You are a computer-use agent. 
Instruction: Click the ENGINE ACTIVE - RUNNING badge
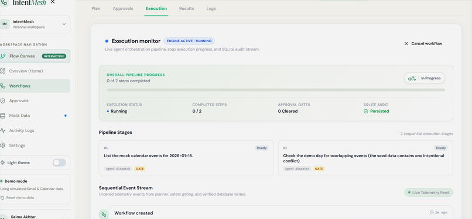(189, 41)
